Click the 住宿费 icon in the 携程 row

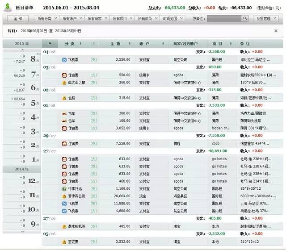(64, 144)
